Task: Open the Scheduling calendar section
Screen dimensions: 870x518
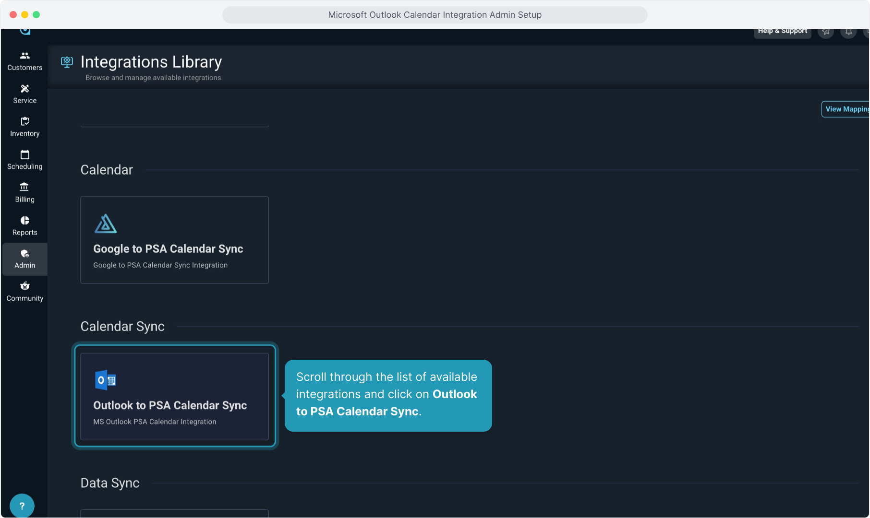Action: pyautogui.click(x=24, y=160)
